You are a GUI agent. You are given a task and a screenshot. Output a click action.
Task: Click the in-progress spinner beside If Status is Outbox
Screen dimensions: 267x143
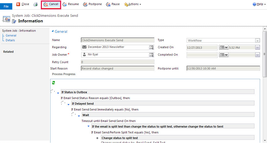pyautogui.click(x=53, y=91)
